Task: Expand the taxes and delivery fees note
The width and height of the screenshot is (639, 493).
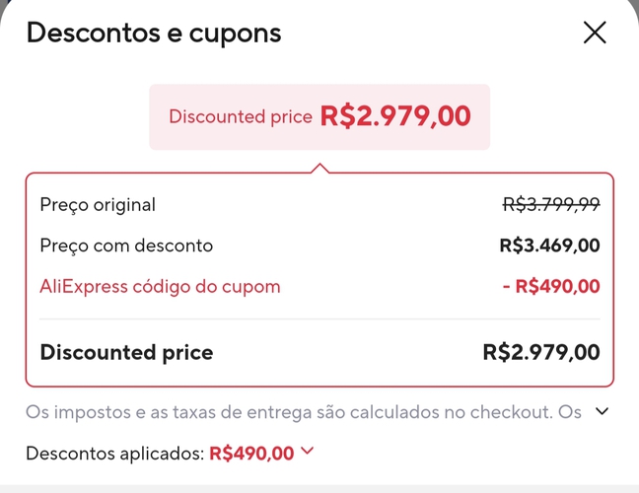Action: click(x=603, y=411)
